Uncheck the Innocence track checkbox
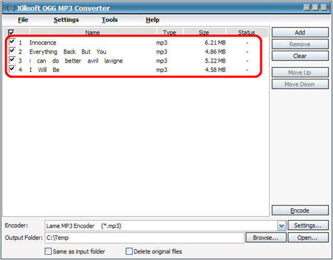This screenshot has height=260, width=333. click(x=12, y=42)
